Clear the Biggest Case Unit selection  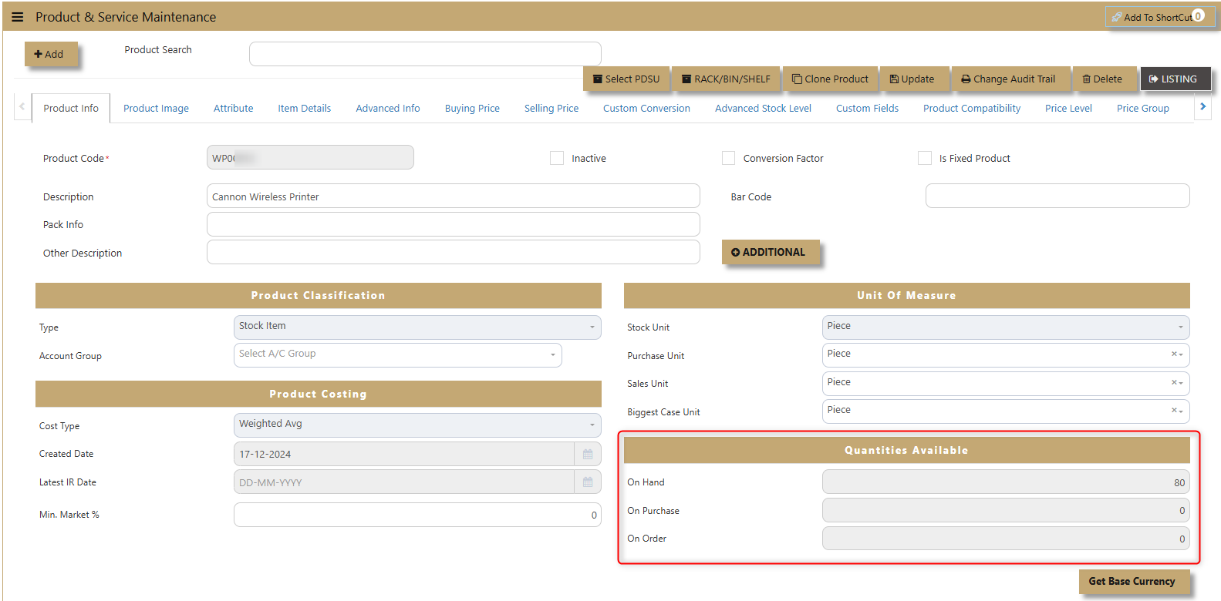(x=1174, y=411)
